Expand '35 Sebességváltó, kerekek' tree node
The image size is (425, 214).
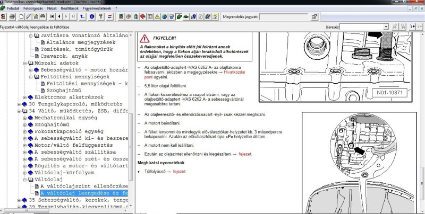coord(19,200)
